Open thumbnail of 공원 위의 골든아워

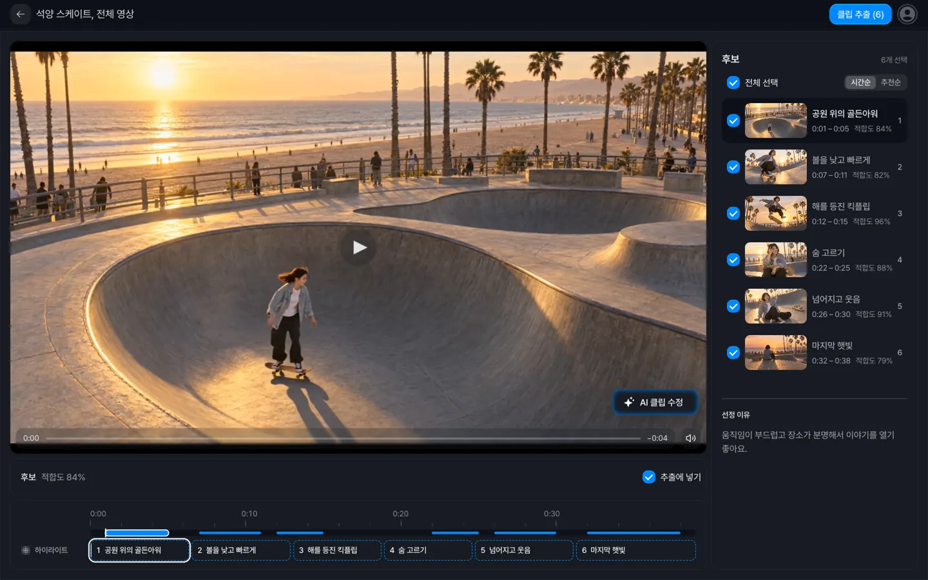776,121
